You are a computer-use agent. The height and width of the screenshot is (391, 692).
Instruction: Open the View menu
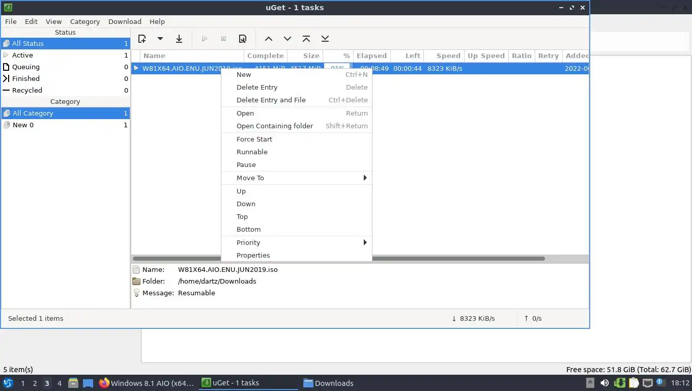point(53,21)
